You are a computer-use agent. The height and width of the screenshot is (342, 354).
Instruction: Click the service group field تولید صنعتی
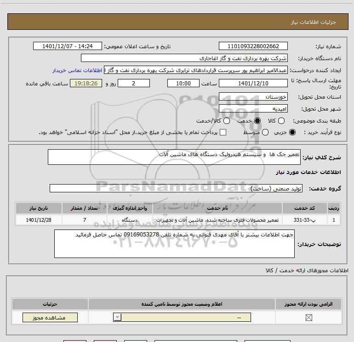(x=176, y=188)
